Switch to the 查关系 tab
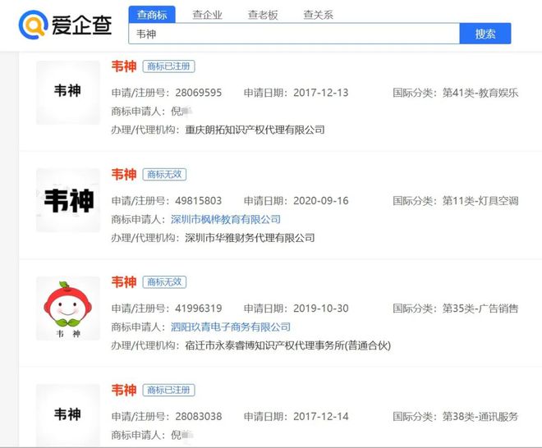The height and width of the screenshot is (448, 542). [x=318, y=15]
